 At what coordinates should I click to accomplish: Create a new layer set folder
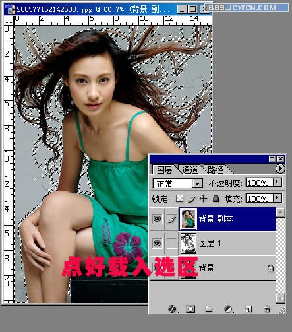pos(208,309)
